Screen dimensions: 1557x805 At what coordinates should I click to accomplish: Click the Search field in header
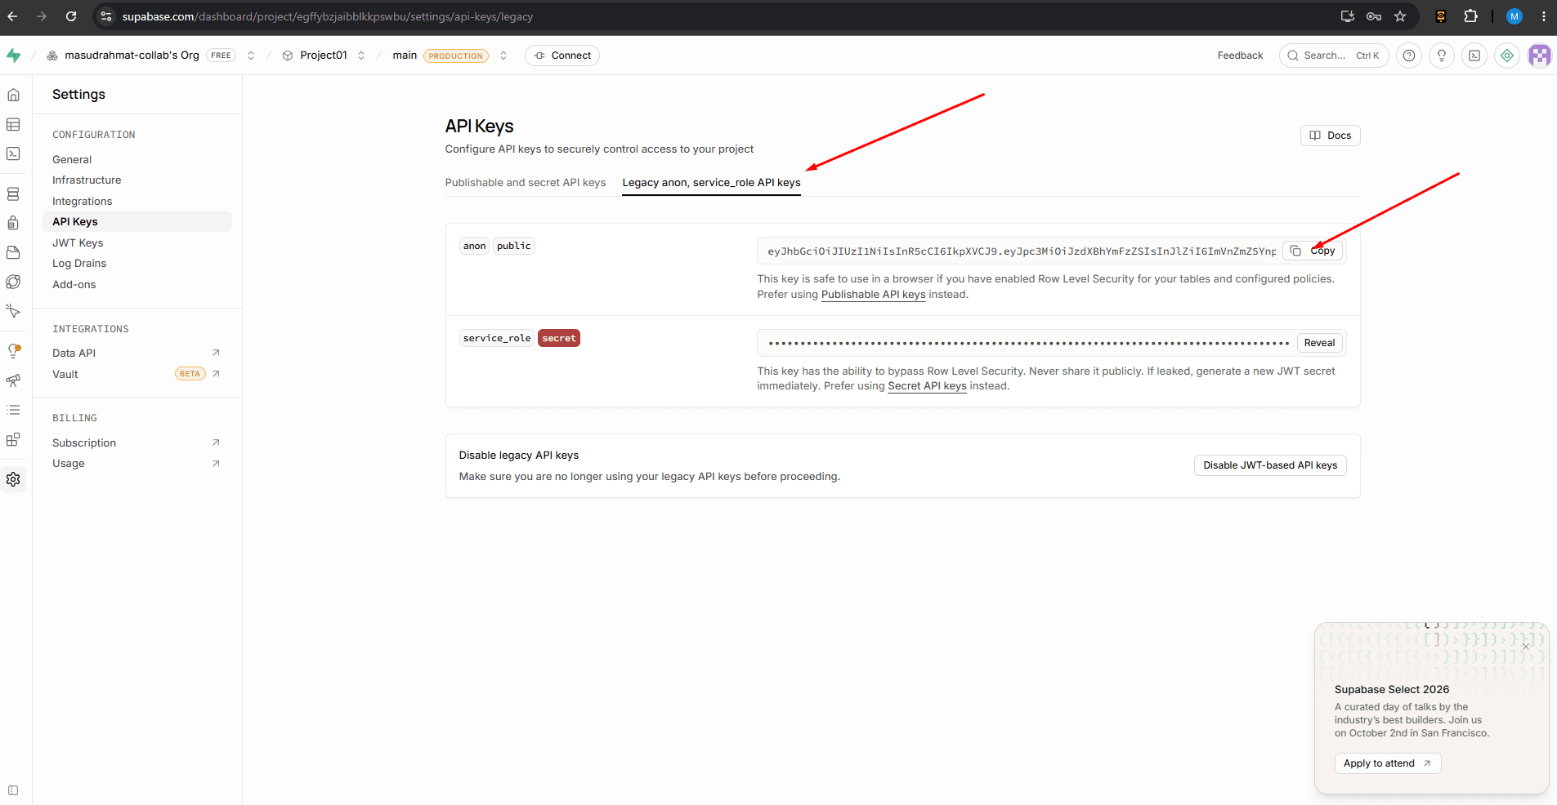1334,56
